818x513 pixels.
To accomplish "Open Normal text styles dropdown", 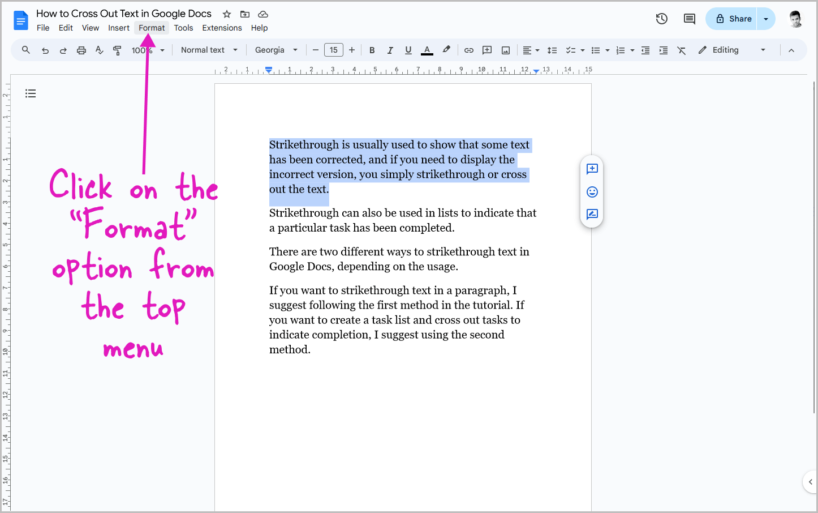I will (209, 50).
